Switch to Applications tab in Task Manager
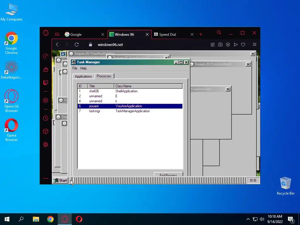The image size is (300, 225). pos(83,76)
